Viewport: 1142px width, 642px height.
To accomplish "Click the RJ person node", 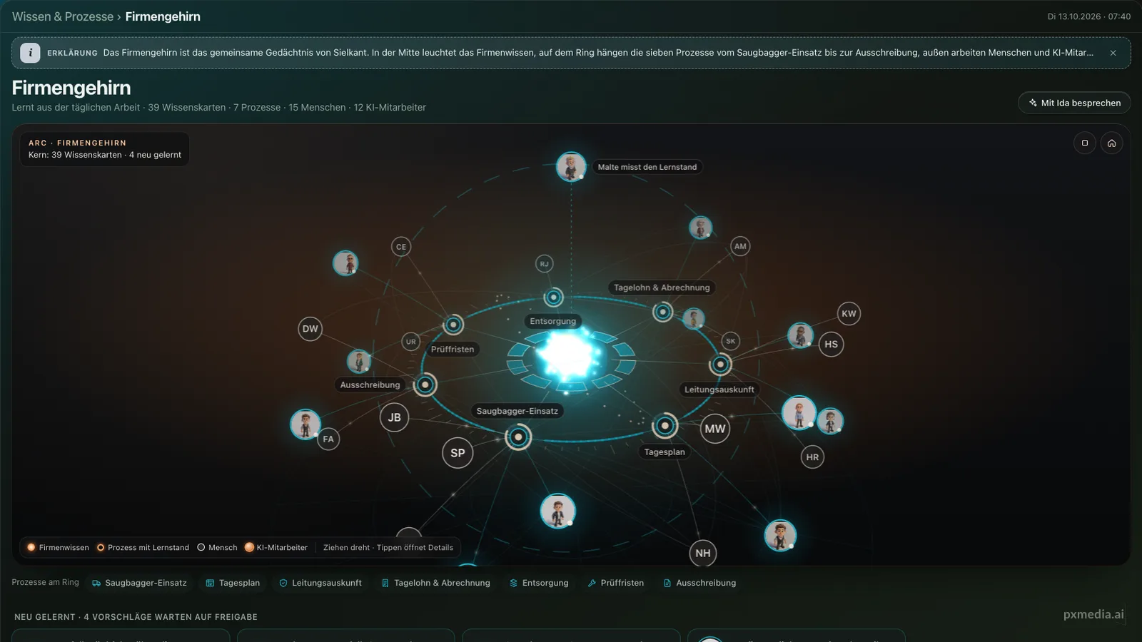I will pyautogui.click(x=545, y=264).
